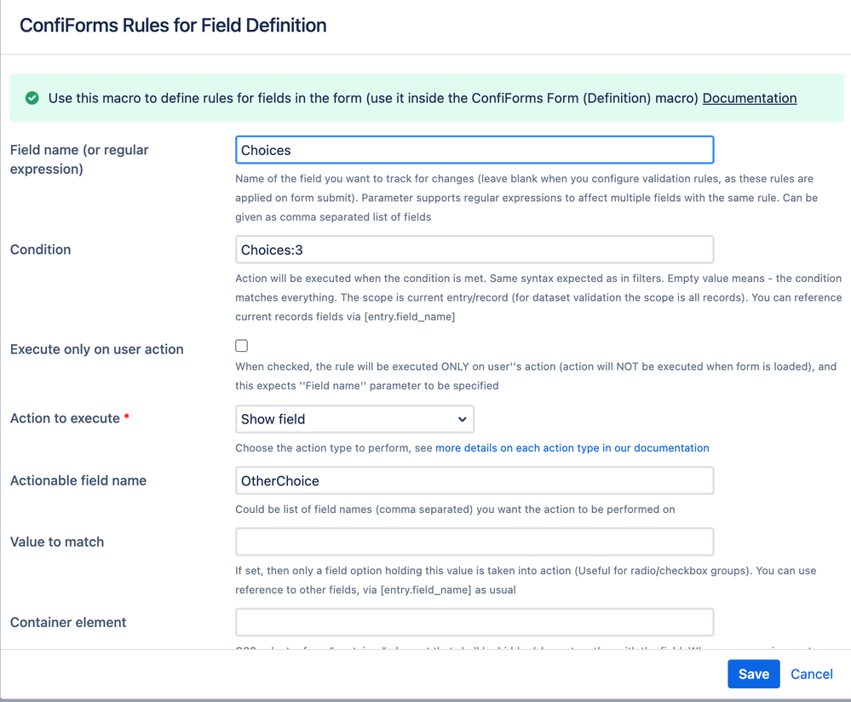
Task: Click the 'Container element' label
Action: click(68, 622)
